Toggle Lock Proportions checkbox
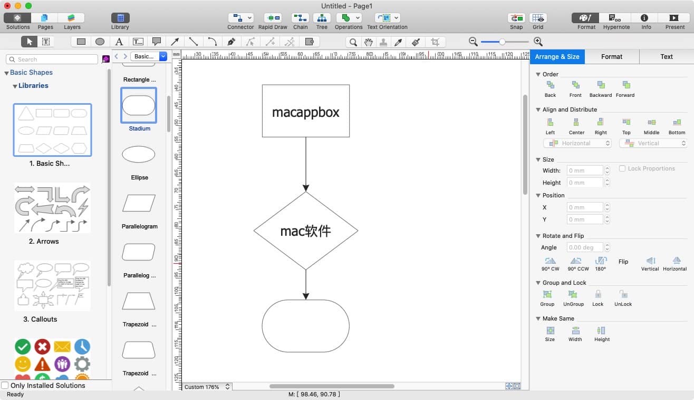 coord(622,168)
